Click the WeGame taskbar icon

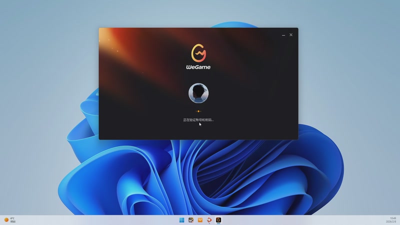[218, 220]
